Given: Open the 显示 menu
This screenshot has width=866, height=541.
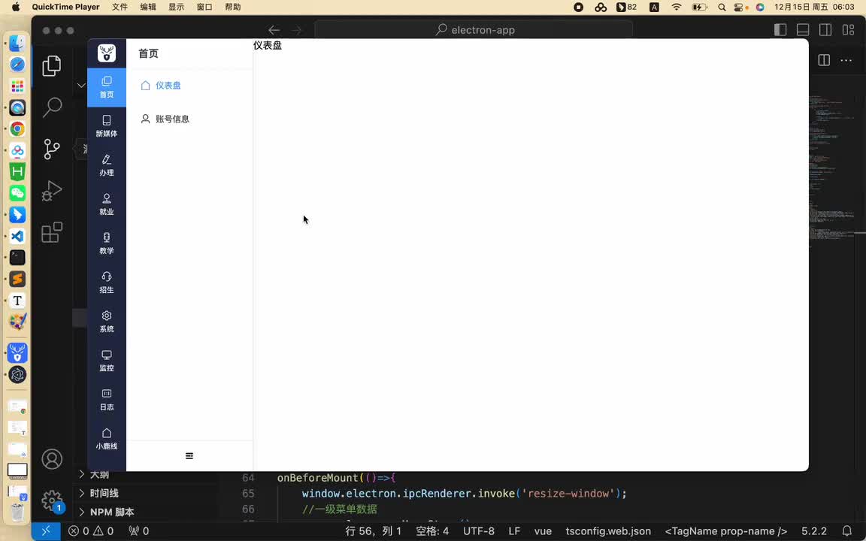Looking at the screenshot, I should pyautogui.click(x=176, y=8).
